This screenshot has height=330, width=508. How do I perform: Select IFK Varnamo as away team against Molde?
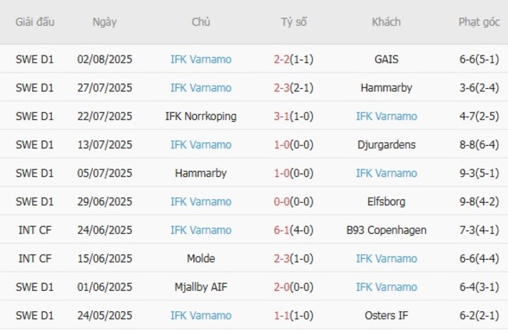[x=386, y=259]
